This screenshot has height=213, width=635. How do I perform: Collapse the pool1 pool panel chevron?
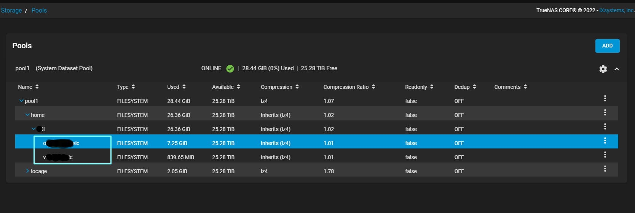[617, 69]
